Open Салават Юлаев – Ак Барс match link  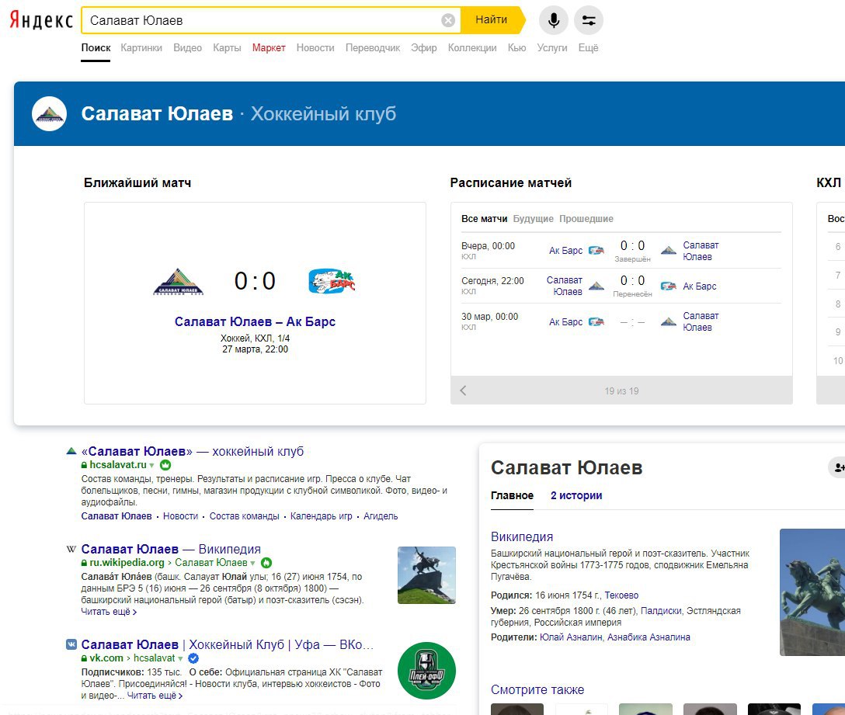pos(255,321)
